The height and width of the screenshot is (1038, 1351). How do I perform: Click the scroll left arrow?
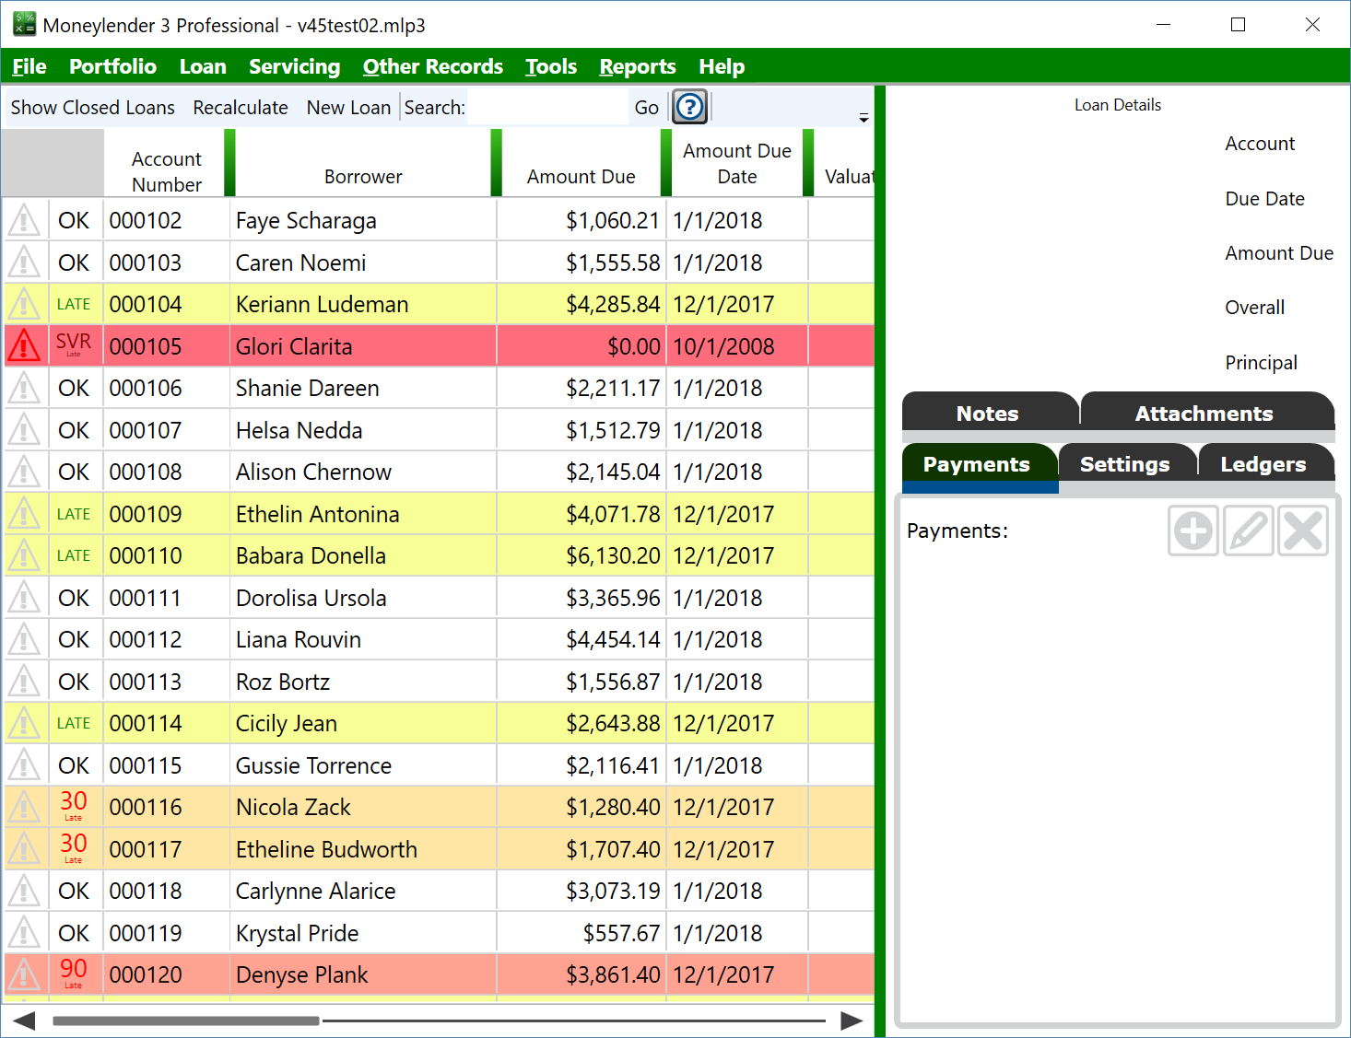24,1021
